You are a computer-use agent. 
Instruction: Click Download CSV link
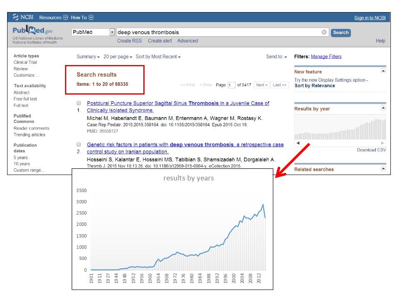(x=371, y=150)
